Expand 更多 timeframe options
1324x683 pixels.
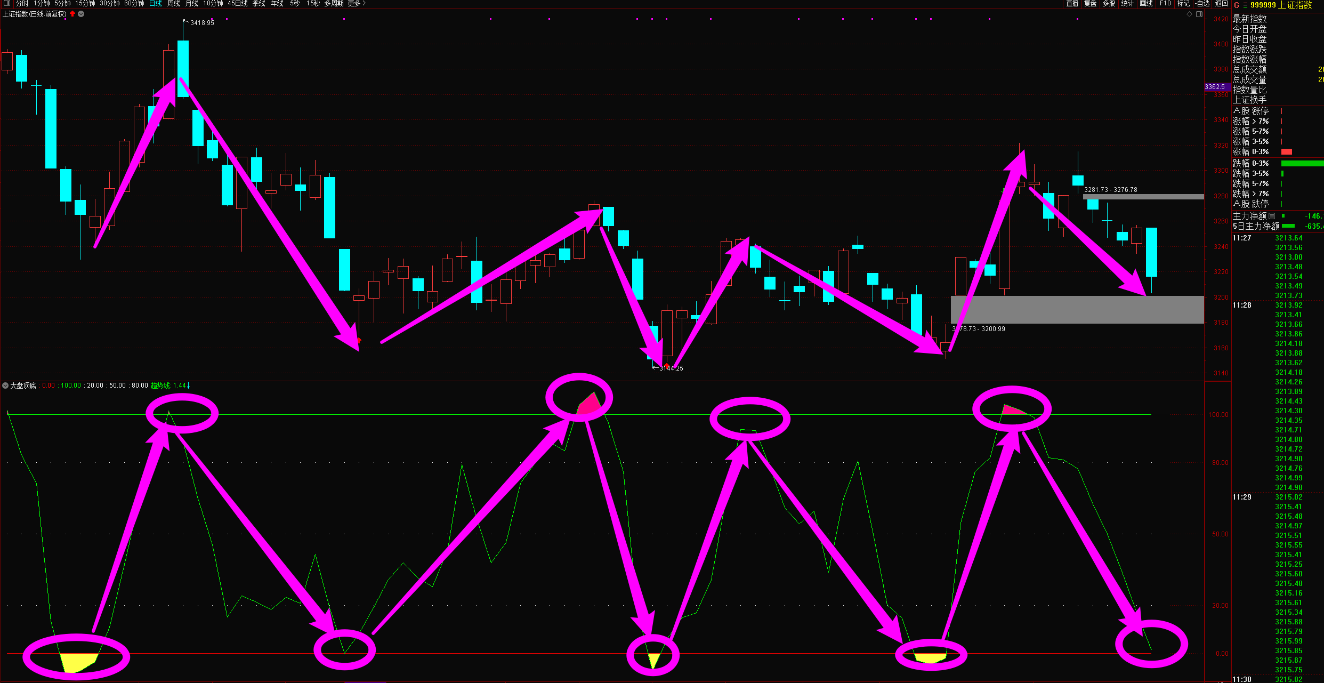point(357,3)
